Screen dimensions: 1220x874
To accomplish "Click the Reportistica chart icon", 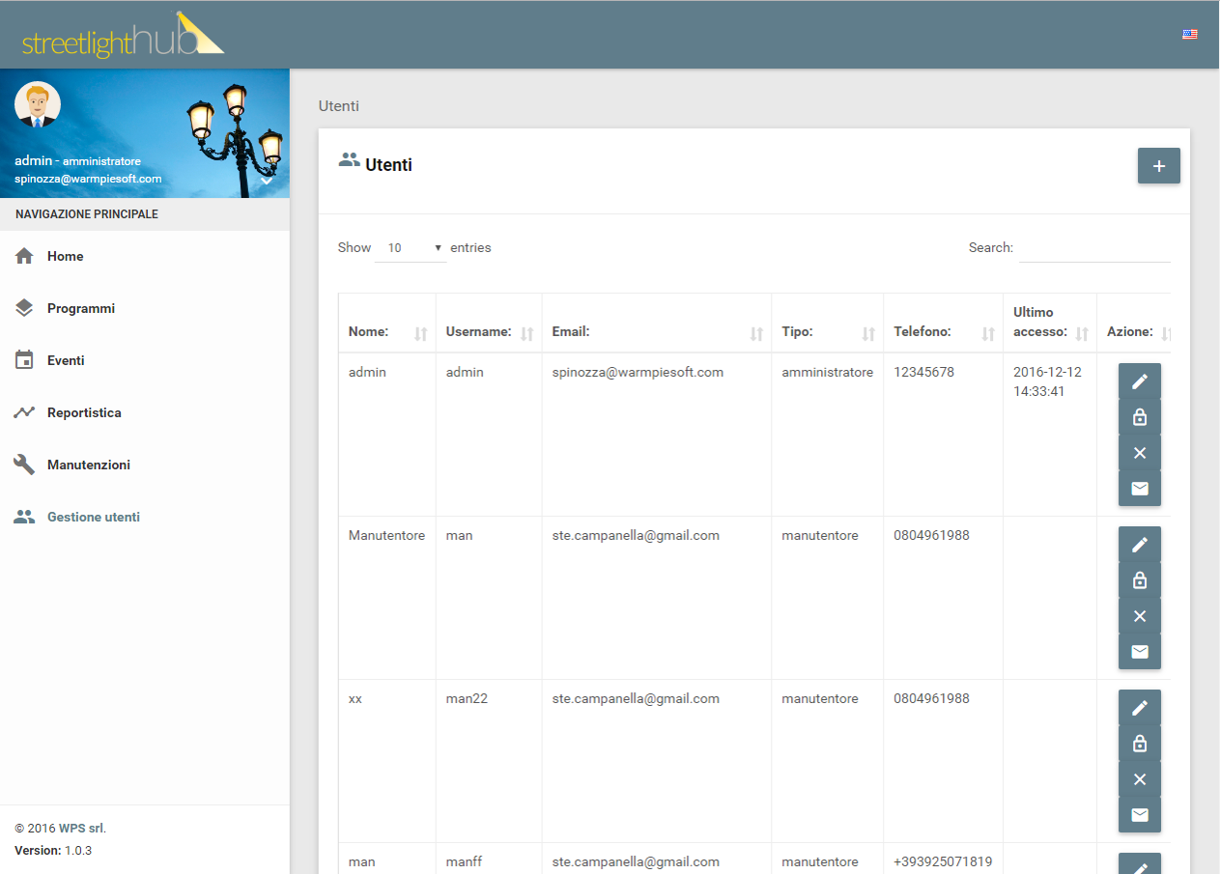I will point(24,412).
